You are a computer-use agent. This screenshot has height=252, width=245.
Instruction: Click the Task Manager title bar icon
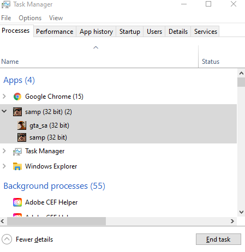click(6, 4)
